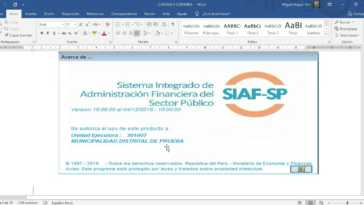Screen dimensions: 364x205
Task: Apply bulleted list icon
Action: point(118,24)
